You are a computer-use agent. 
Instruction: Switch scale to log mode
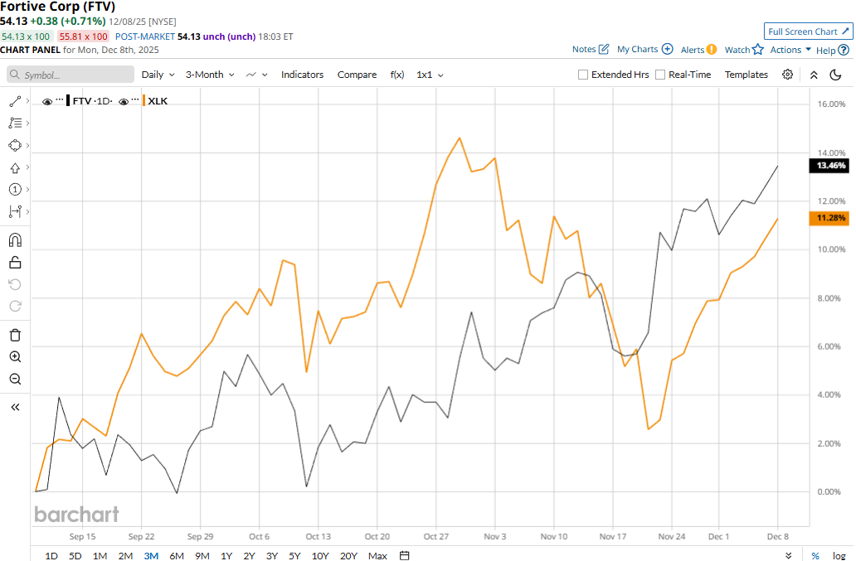tap(839, 555)
